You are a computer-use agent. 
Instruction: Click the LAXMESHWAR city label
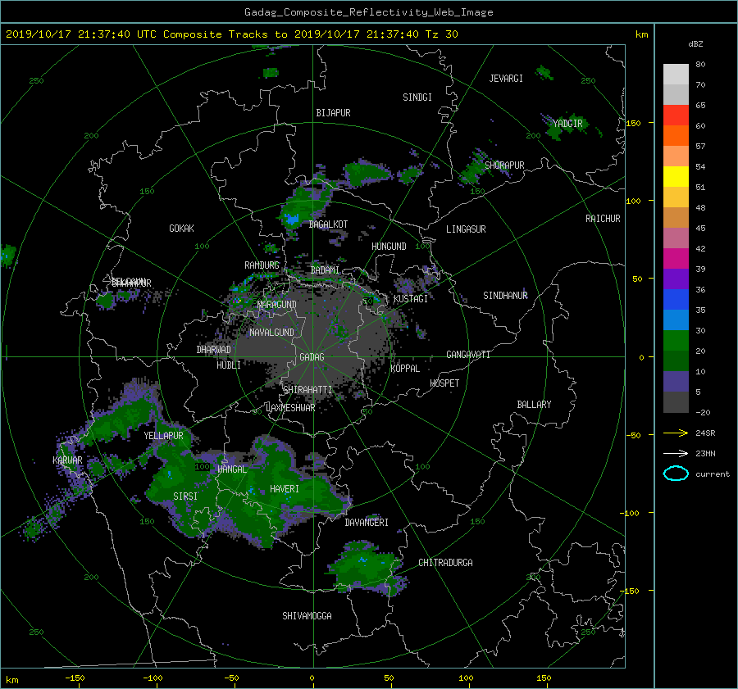290,408
